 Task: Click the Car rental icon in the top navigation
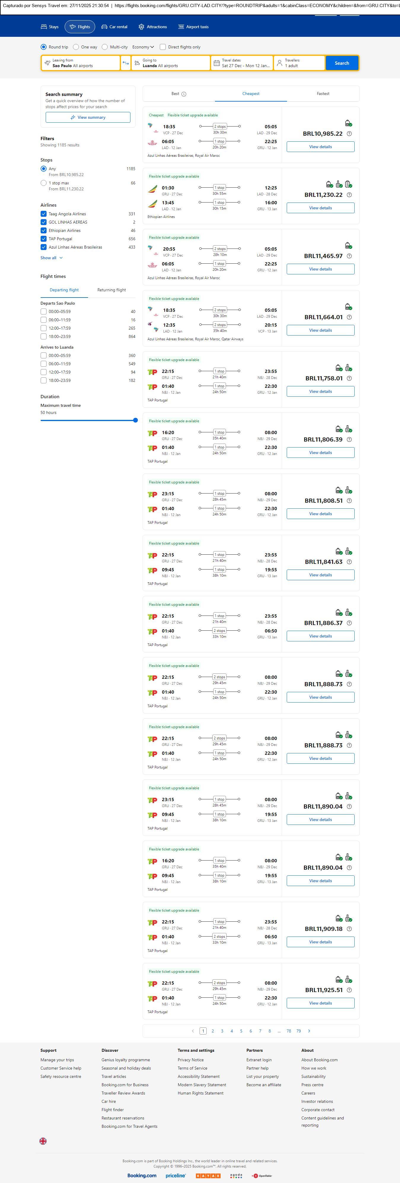point(105,27)
